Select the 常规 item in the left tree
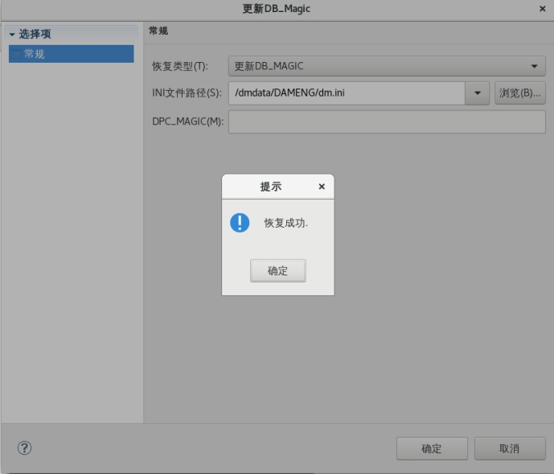554x474 pixels. (x=35, y=54)
